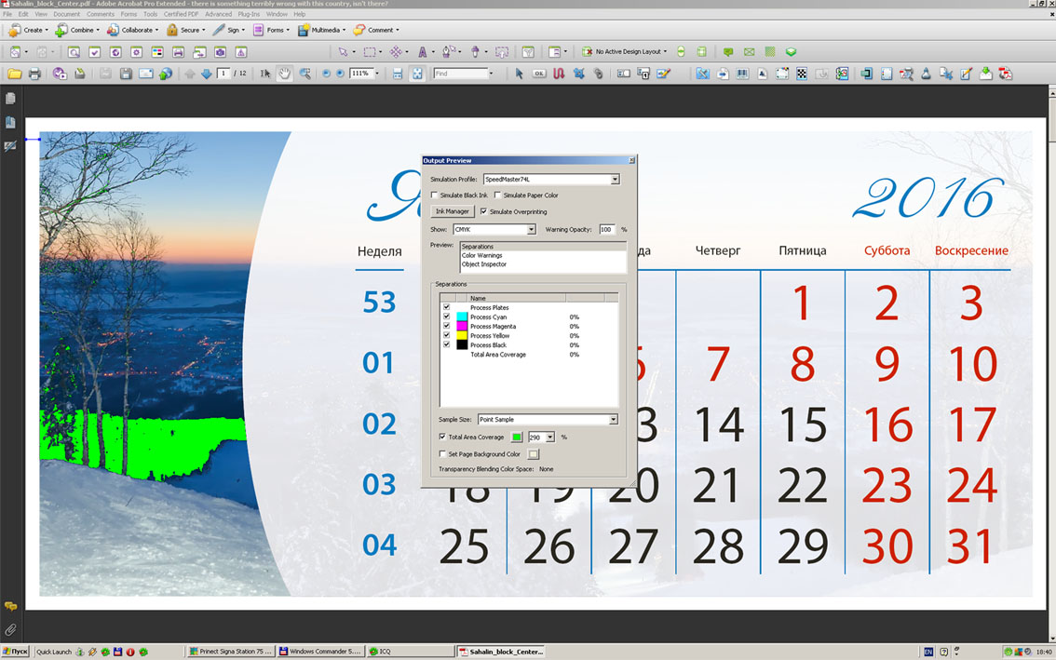
Task: Click the green layers stack icon
Action: click(x=792, y=52)
